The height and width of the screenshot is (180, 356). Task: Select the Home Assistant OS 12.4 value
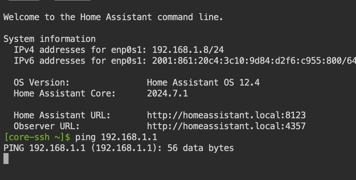[203, 82]
